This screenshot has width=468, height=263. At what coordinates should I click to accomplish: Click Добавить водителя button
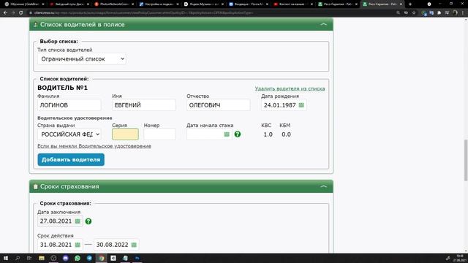[71, 159]
